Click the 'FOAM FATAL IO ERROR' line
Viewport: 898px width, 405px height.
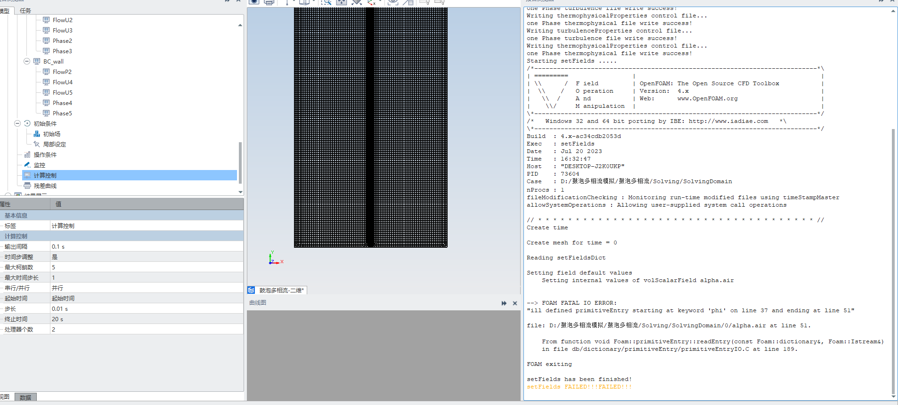coord(571,303)
